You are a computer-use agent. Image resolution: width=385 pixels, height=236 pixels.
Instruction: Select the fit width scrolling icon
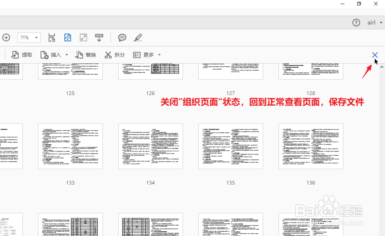(x=52, y=38)
